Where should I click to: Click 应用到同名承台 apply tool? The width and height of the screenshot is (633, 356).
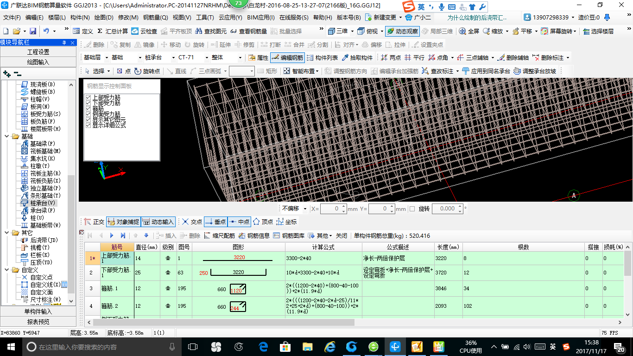pyautogui.click(x=486, y=71)
